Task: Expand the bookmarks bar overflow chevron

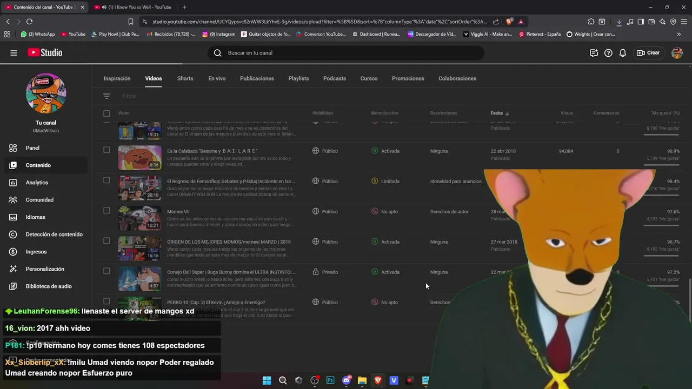Action: [x=678, y=34]
